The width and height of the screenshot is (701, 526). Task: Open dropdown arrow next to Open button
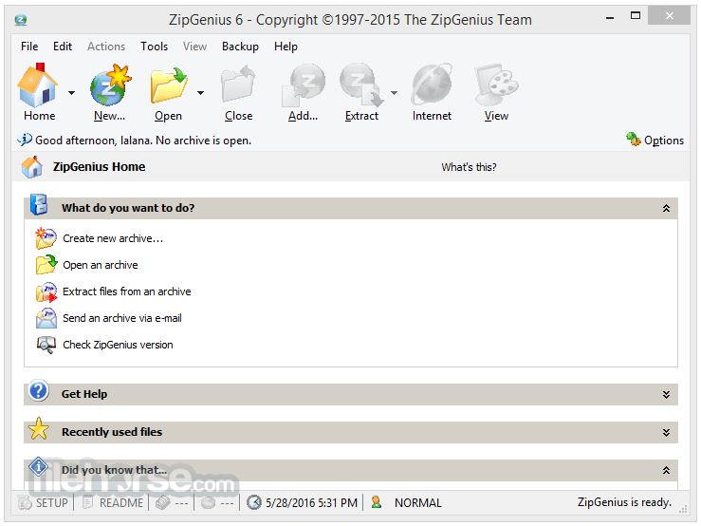coord(200,93)
